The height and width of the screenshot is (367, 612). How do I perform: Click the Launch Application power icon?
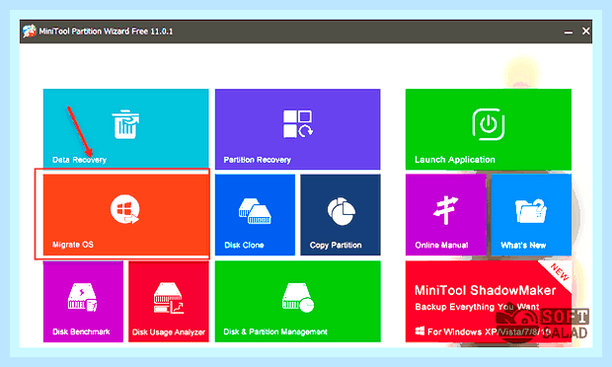[x=489, y=124]
